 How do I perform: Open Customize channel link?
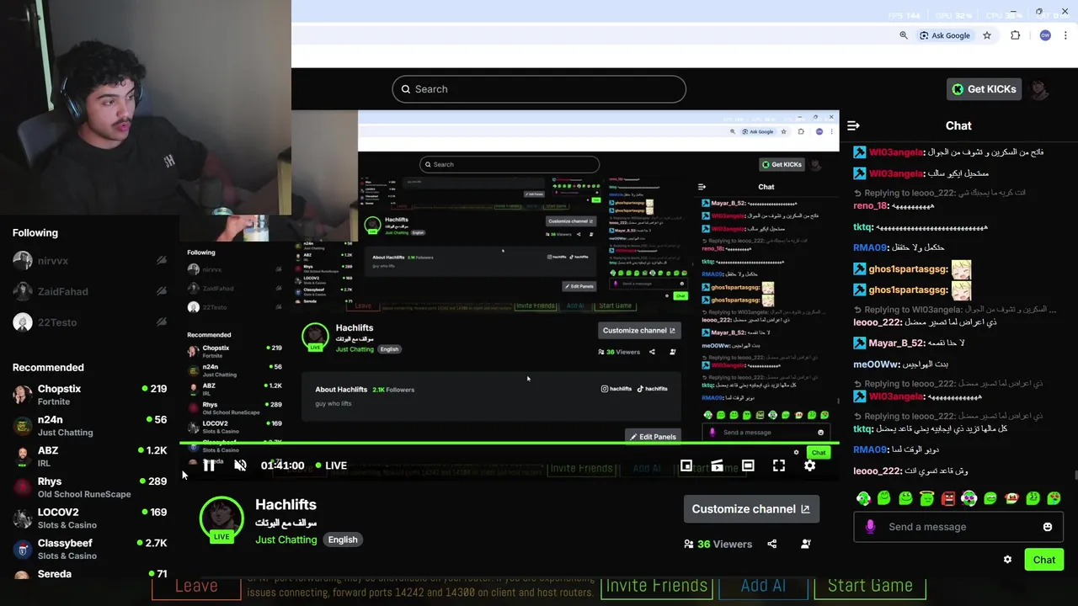(x=750, y=509)
